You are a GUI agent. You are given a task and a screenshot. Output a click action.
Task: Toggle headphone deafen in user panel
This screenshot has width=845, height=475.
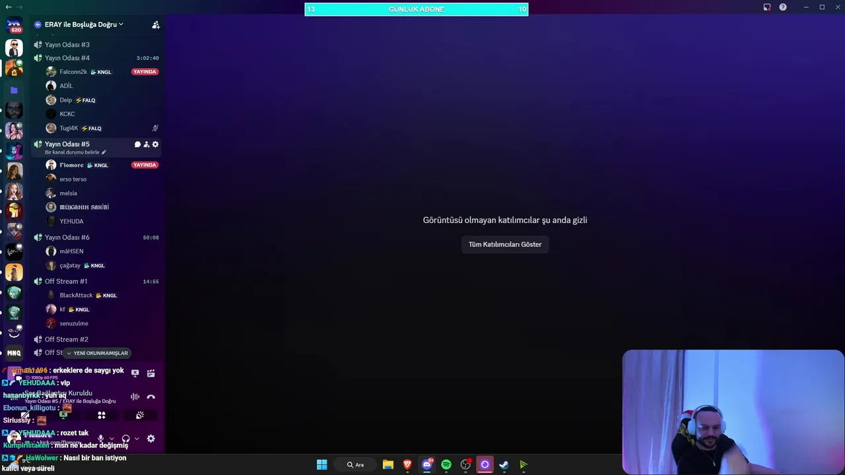pyautogui.click(x=126, y=439)
